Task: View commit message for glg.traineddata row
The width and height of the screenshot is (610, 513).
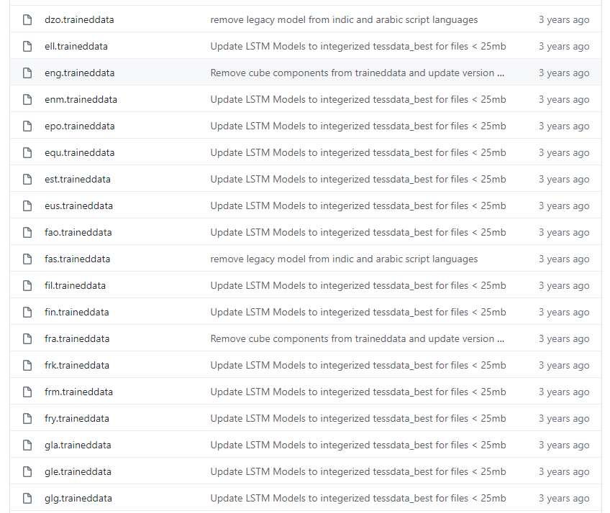Action: click(358, 498)
